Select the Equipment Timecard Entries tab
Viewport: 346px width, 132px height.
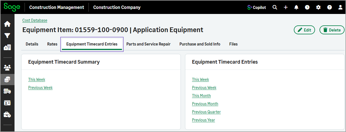pos(92,44)
